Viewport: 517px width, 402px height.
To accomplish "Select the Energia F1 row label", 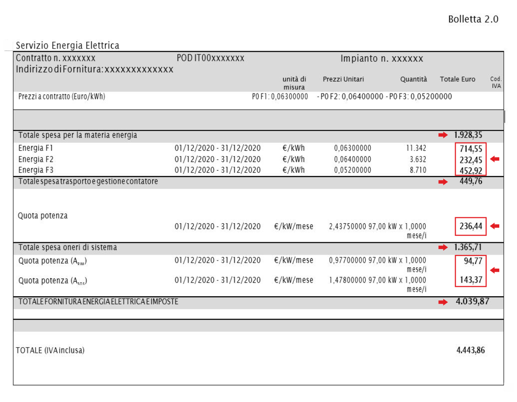I will coord(36,148).
